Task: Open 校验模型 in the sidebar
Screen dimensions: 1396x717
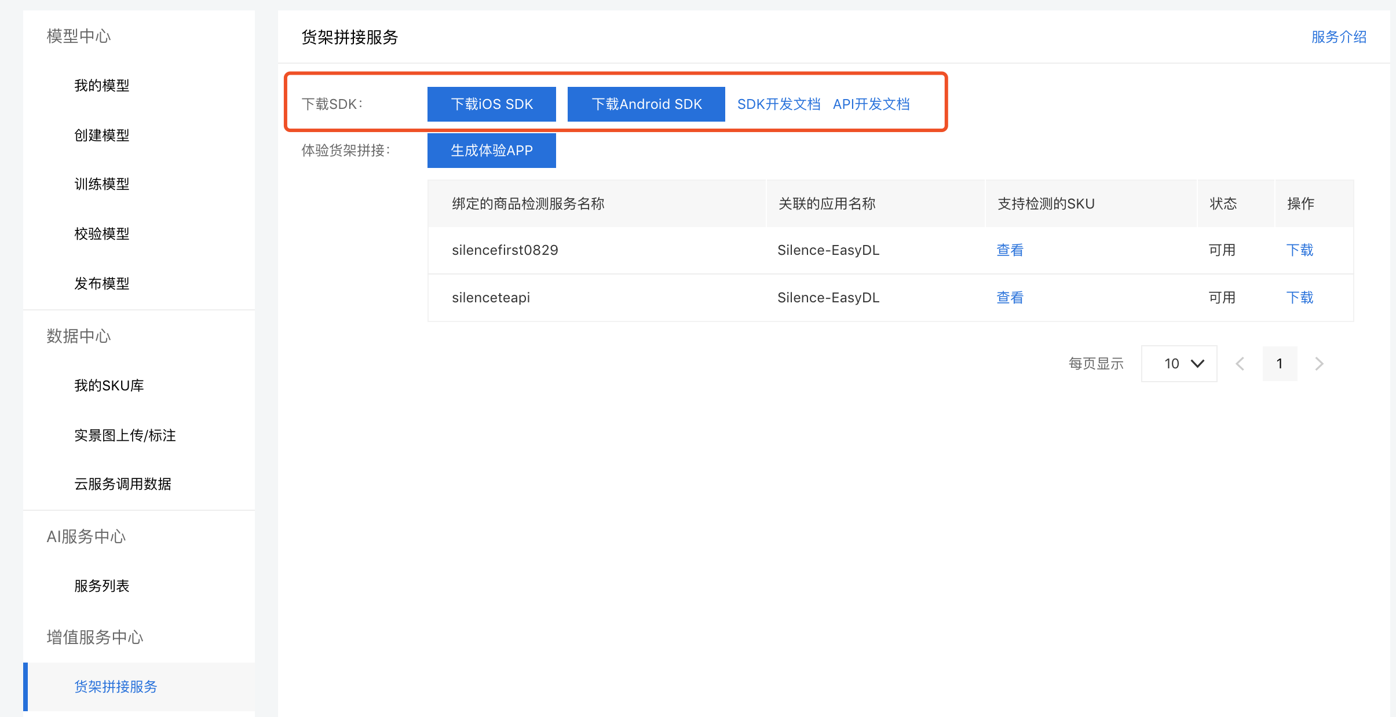Action: tap(102, 234)
